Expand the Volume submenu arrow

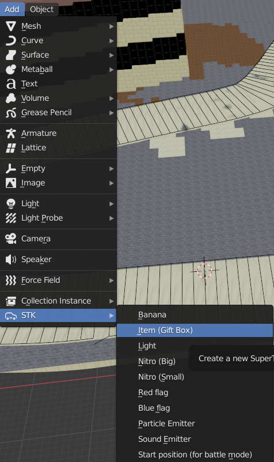tap(111, 98)
